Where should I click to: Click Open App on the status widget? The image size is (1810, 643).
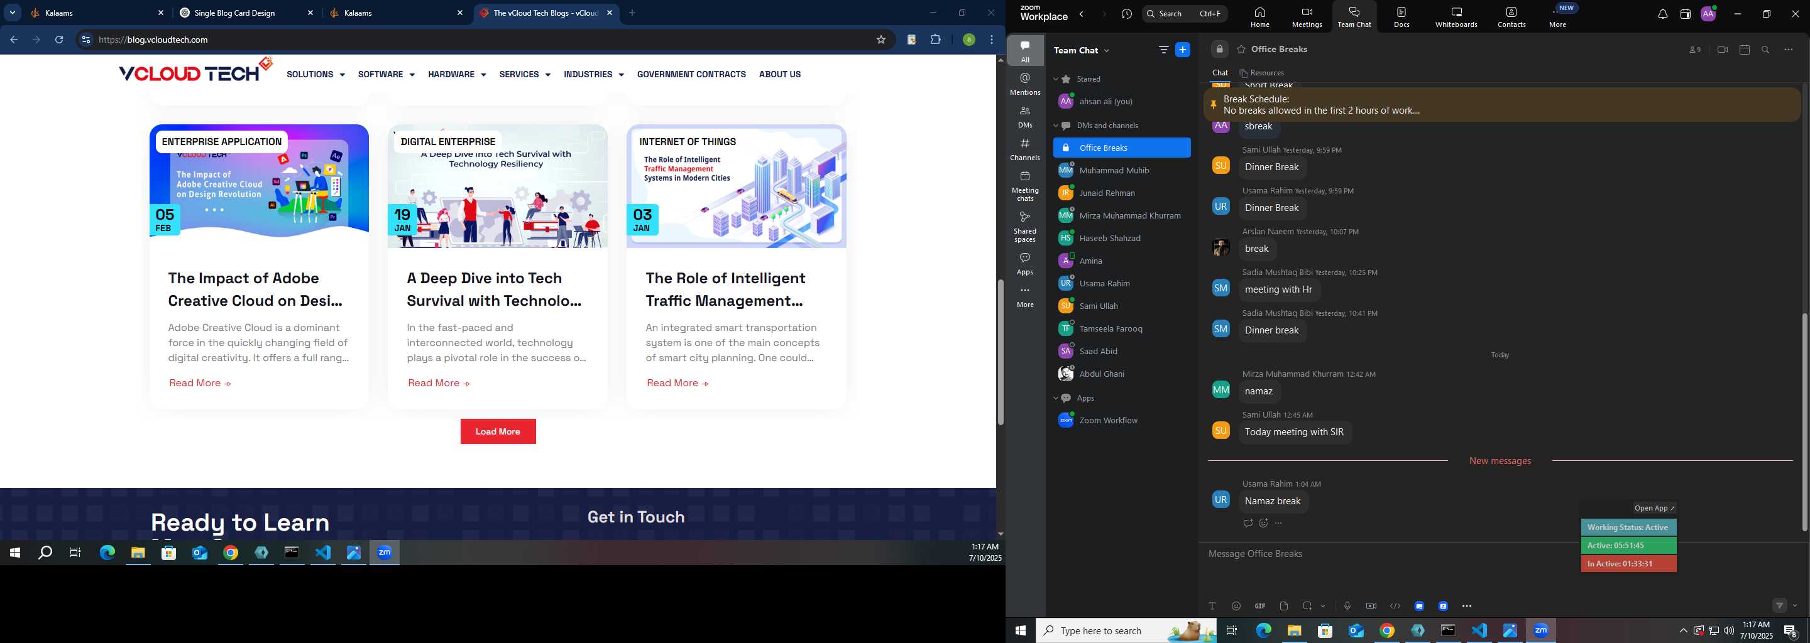pyautogui.click(x=1654, y=508)
